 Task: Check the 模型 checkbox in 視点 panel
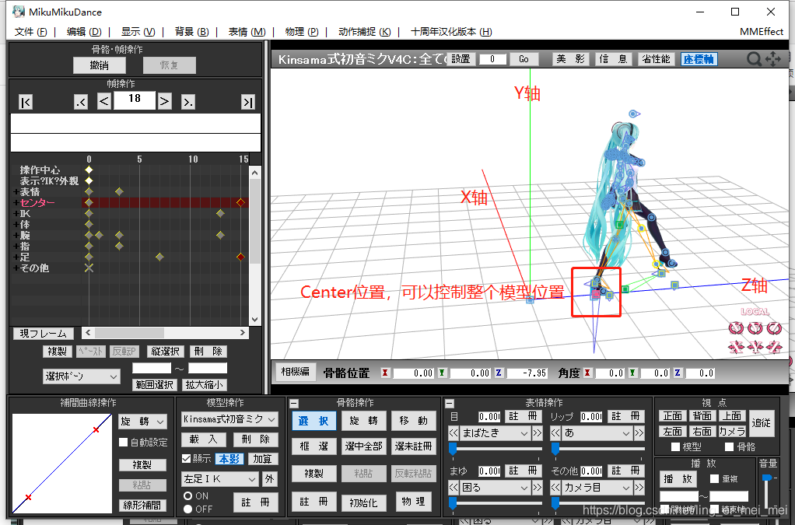click(675, 446)
